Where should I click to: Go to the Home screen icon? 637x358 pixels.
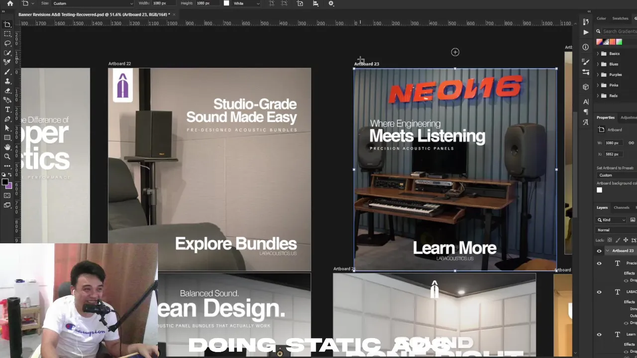10,3
